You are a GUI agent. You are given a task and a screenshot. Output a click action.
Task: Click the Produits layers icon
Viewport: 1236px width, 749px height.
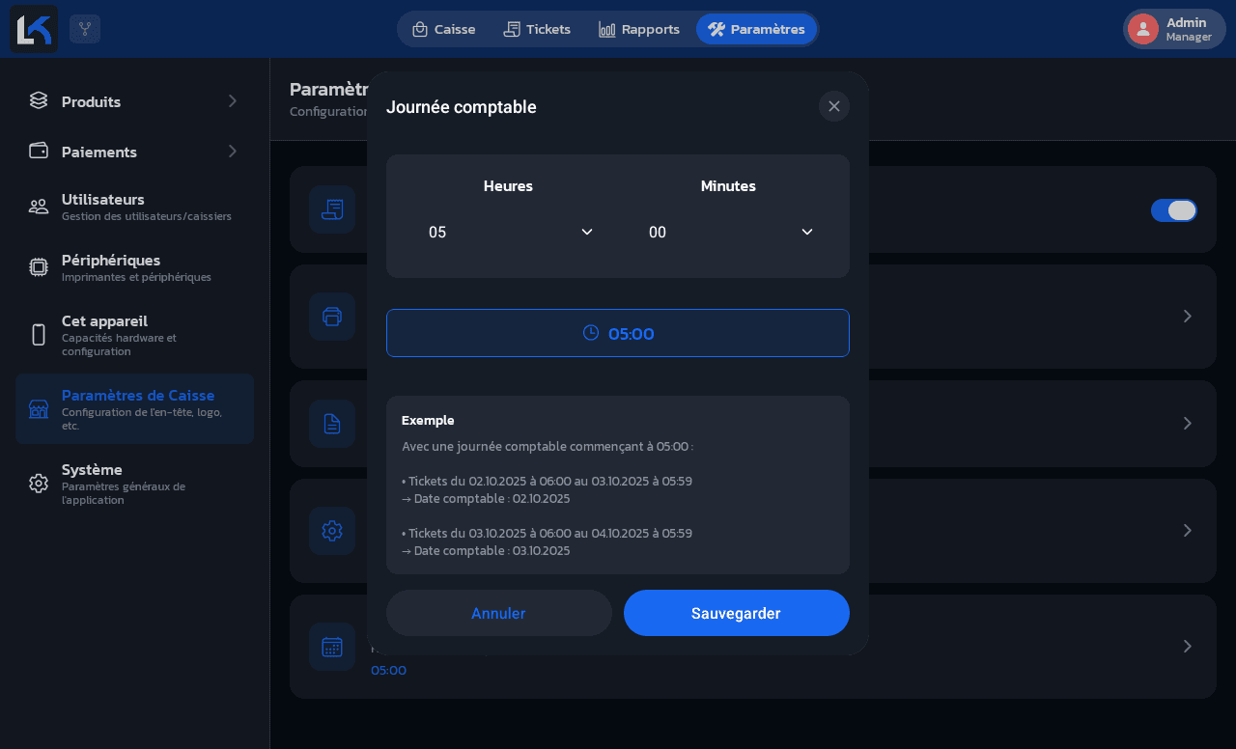[x=39, y=100]
